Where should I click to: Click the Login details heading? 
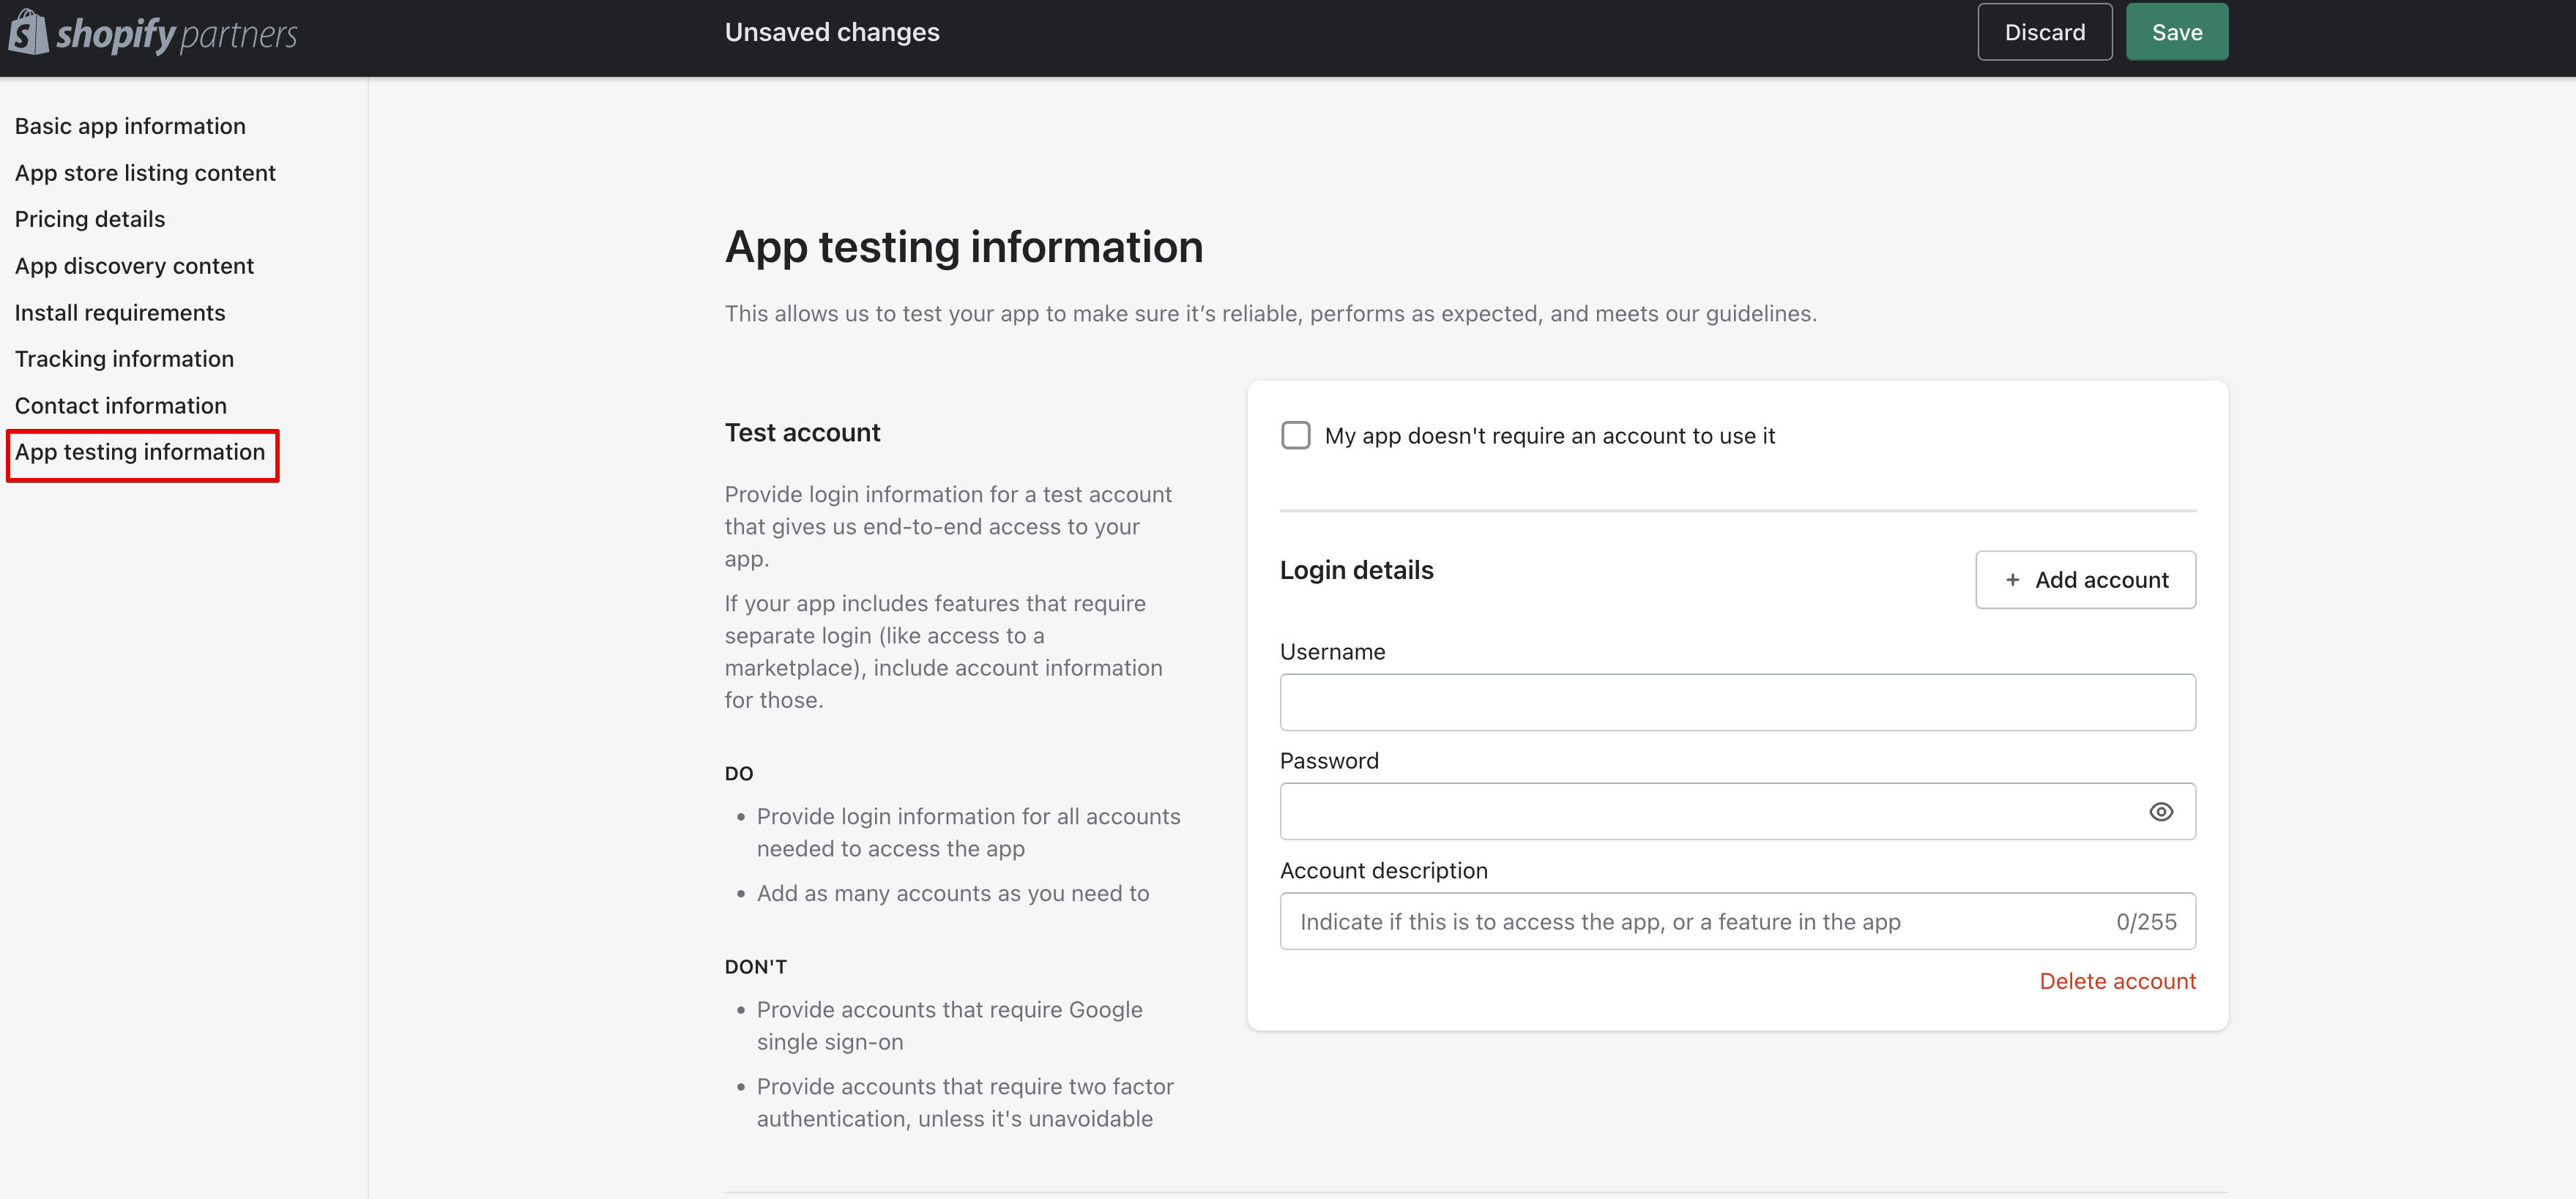click(x=1356, y=570)
